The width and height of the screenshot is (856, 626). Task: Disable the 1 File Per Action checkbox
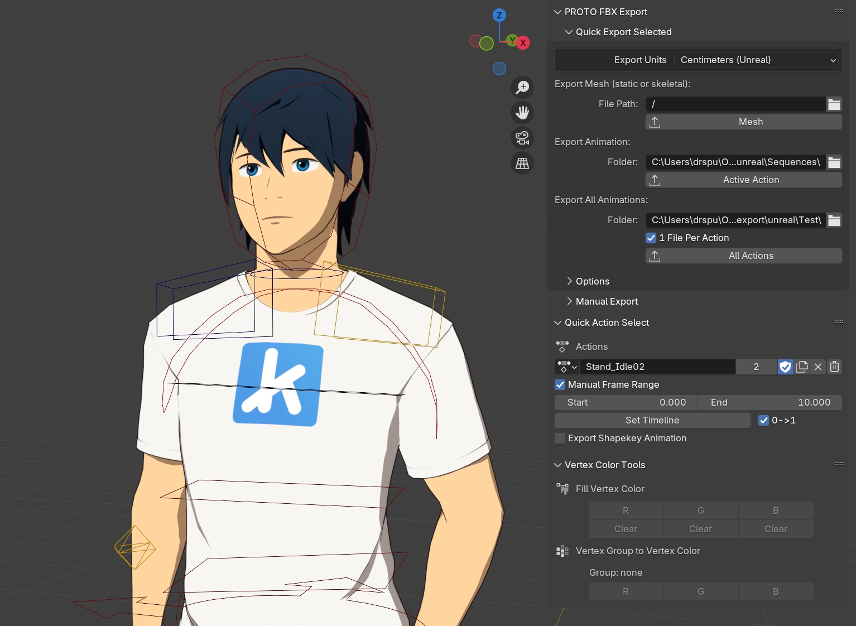click(x=651, y=238)
